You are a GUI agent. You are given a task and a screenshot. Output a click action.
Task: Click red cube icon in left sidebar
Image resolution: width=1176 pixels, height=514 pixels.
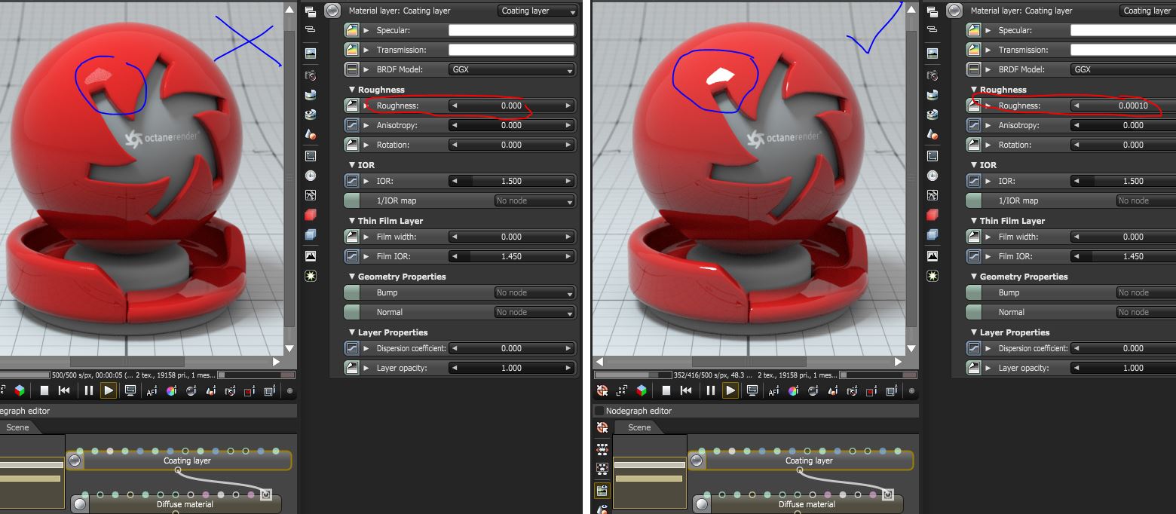(x=311, y=216)
